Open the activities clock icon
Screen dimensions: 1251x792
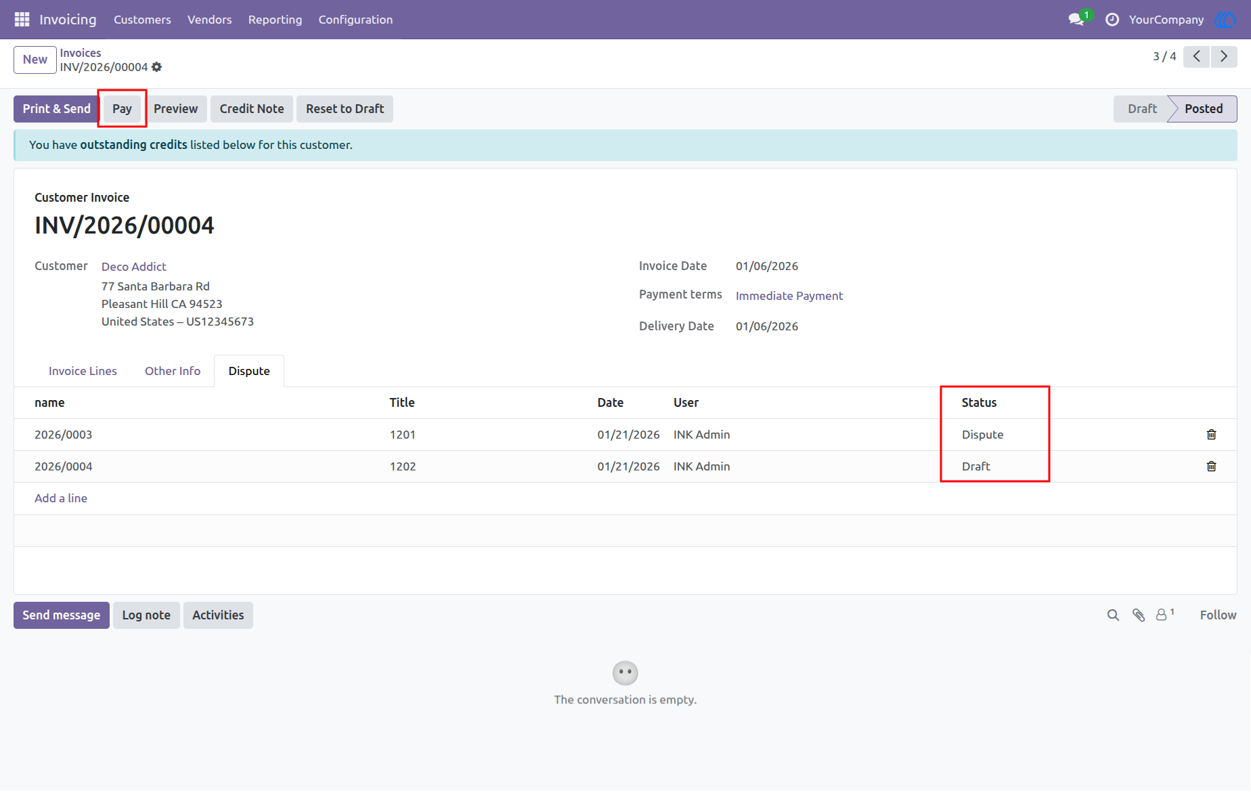pos(1112,20)
